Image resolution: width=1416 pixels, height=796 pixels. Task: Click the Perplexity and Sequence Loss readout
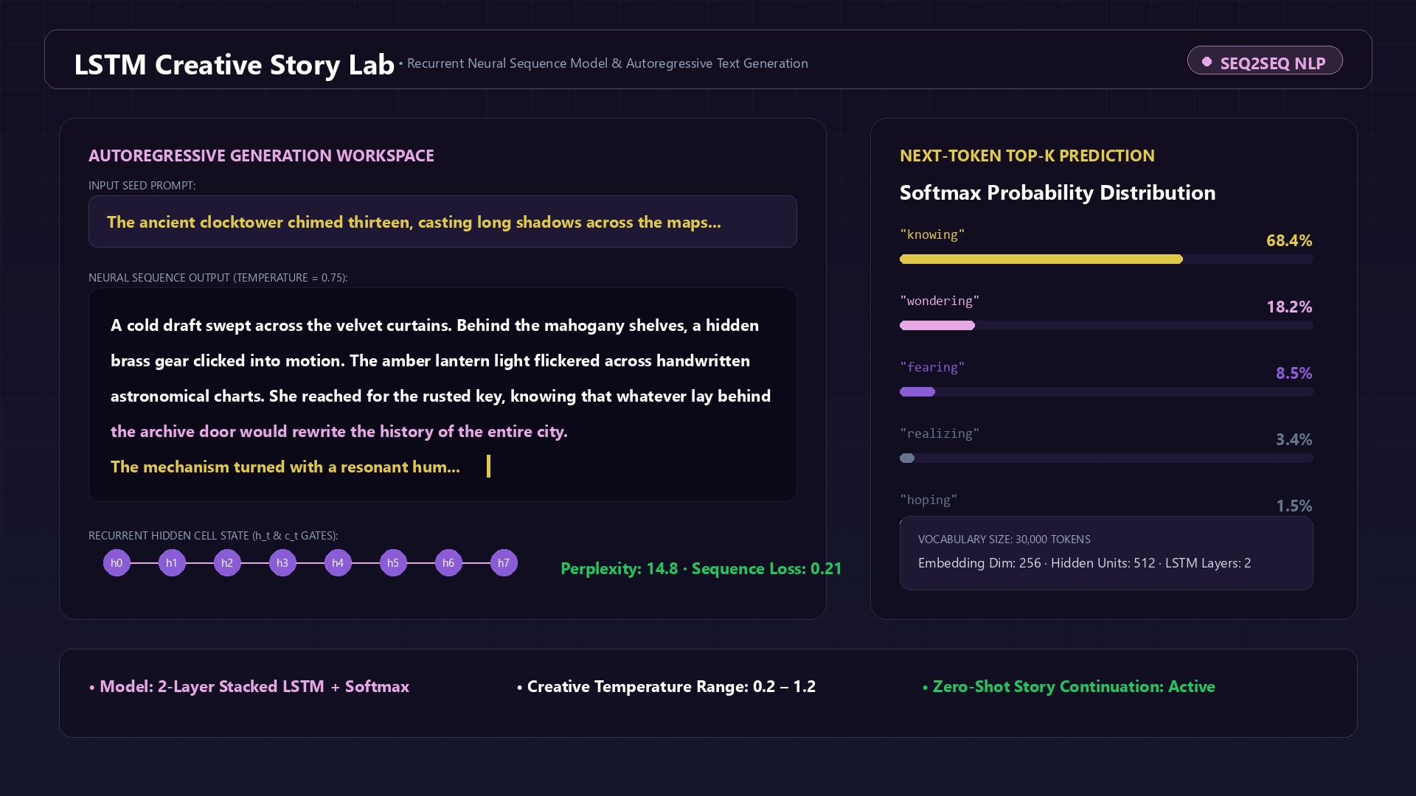pyautogui.click(x=701, y=568)
